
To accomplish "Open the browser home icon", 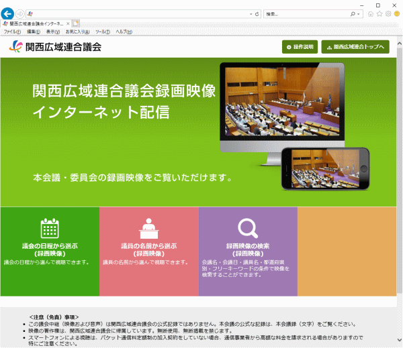I will point(371,14).
